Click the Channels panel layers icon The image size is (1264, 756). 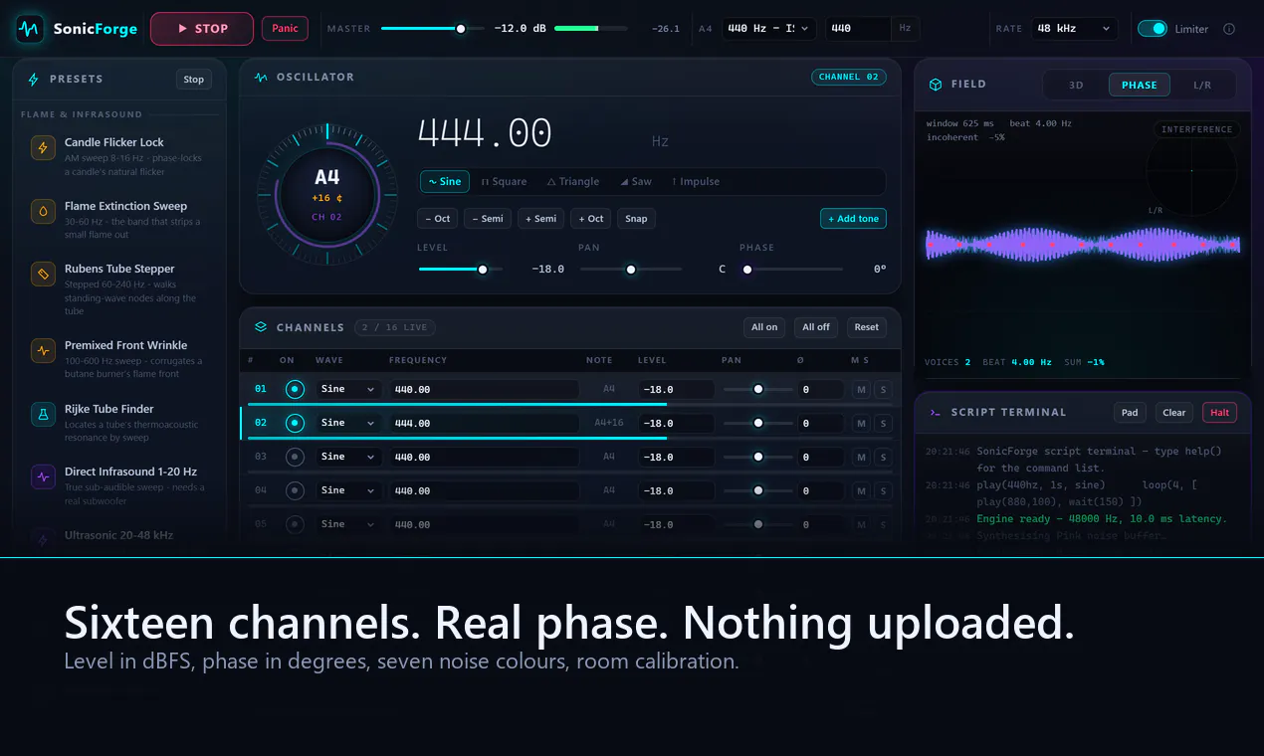(x=261, y=326)
